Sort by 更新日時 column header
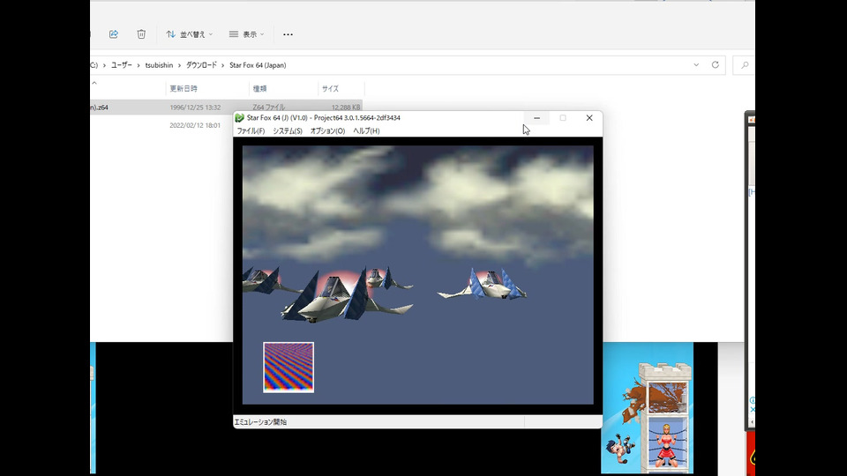The width and height of the screenshot is (847, 476). (184, 88)
